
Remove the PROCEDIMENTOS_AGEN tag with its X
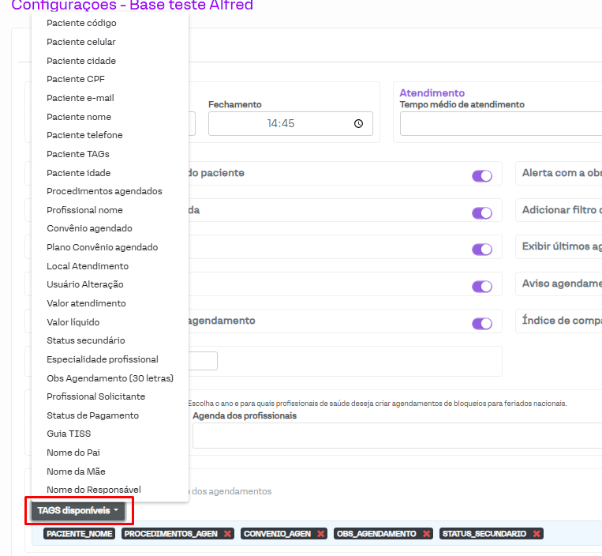point(228,534)
